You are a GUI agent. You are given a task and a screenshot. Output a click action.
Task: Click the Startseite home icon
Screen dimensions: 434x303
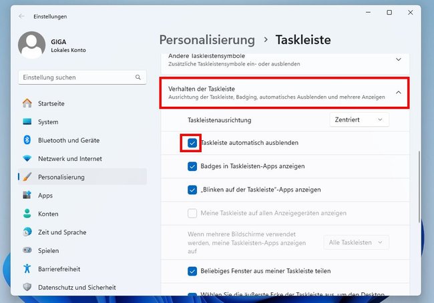tap(27, 103)
